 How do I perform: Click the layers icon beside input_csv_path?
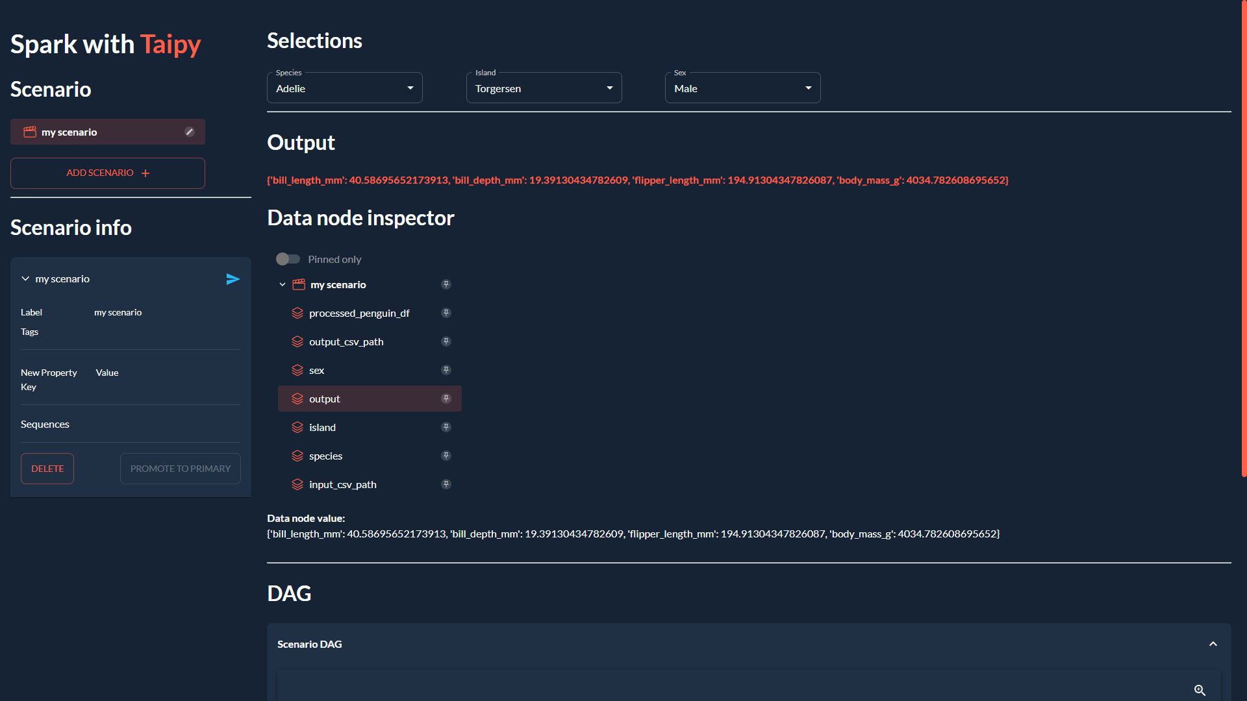(297, 484)
